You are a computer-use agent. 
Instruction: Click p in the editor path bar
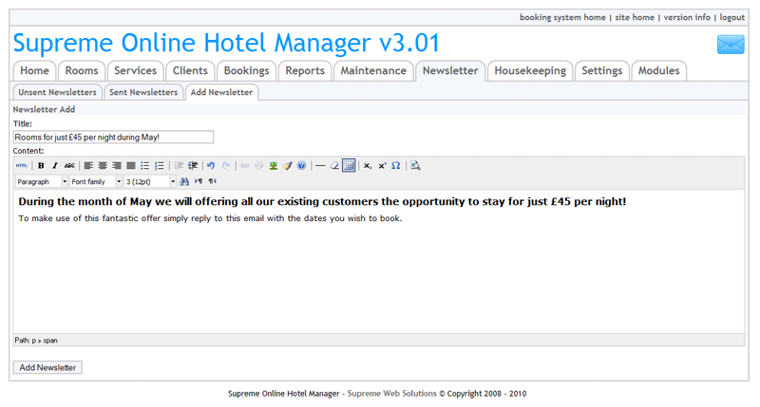point(34,341)
